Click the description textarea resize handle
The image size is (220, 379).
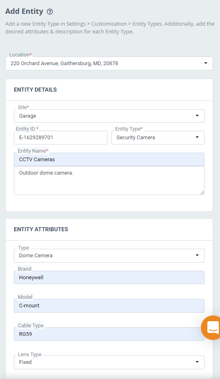click(x=202, y=193)
